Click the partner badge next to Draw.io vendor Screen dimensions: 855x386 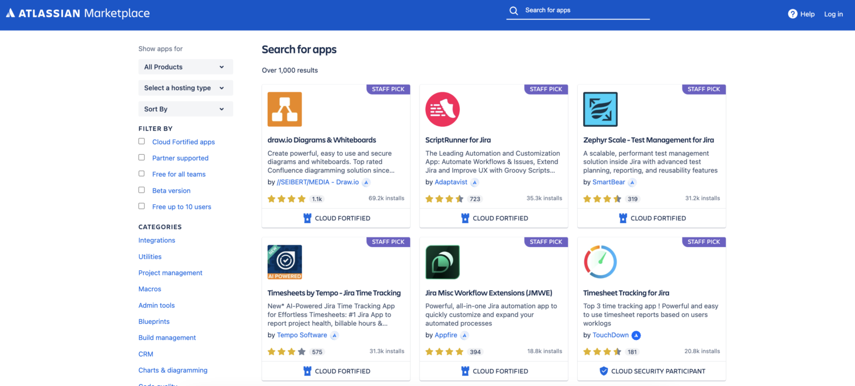click(x=366, y=182)
